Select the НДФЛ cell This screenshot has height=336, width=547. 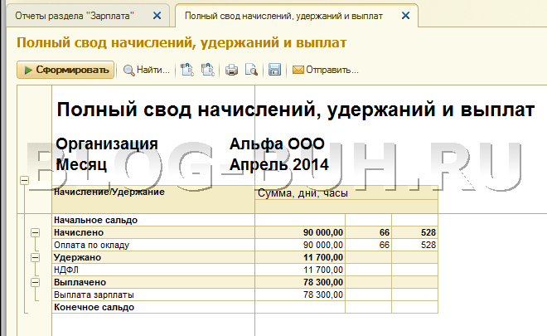coord(153,270)
